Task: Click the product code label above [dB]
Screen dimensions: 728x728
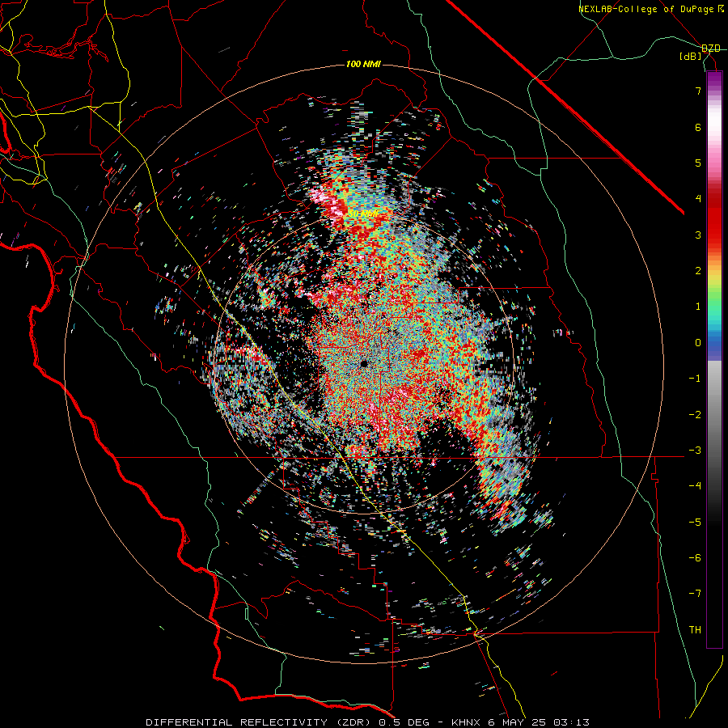Action: [x=710, y=49]
